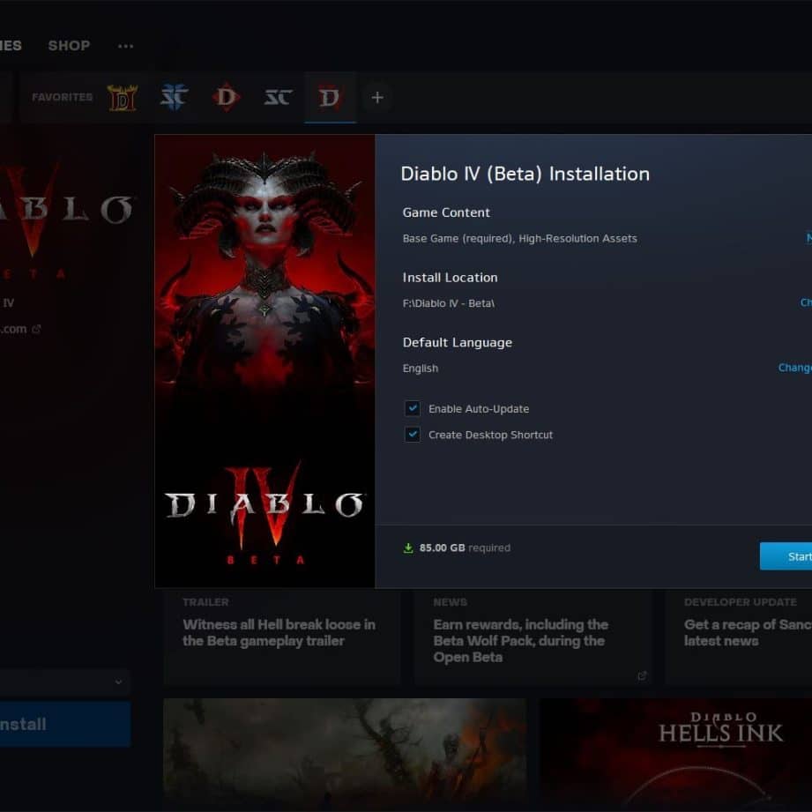The image size is (812, 812).
Task: Click the background Install button
Action: point(64,724)
